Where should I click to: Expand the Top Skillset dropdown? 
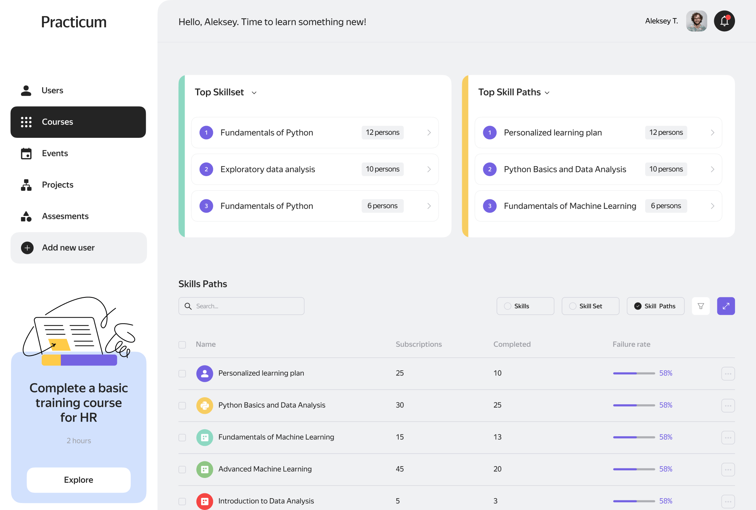coord(254,93)
